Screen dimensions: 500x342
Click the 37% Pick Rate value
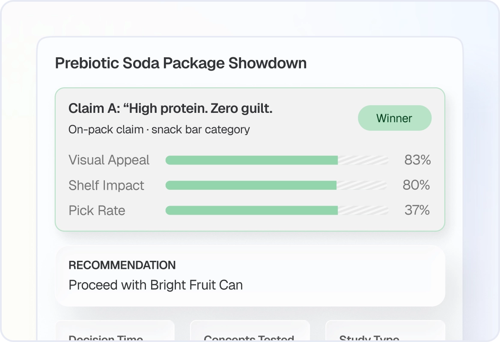[417, 210]
